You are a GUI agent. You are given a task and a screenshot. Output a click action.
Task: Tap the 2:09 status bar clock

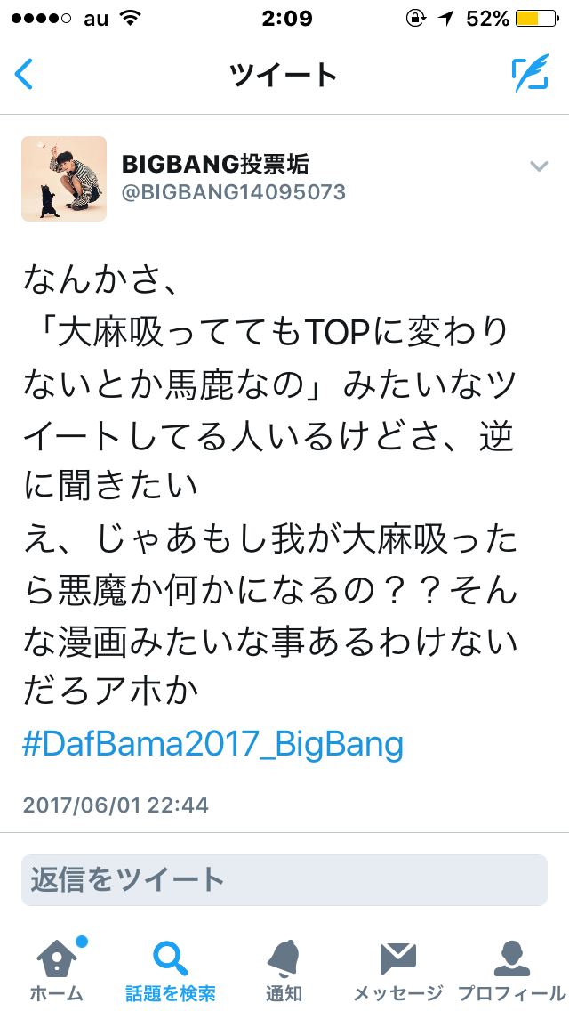coord(287,19)
